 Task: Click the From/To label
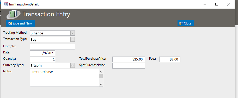click(10, 46)
